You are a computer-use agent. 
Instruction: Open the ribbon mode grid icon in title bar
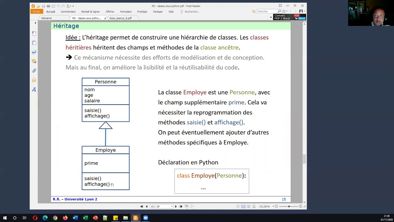(x=280, y=6)
